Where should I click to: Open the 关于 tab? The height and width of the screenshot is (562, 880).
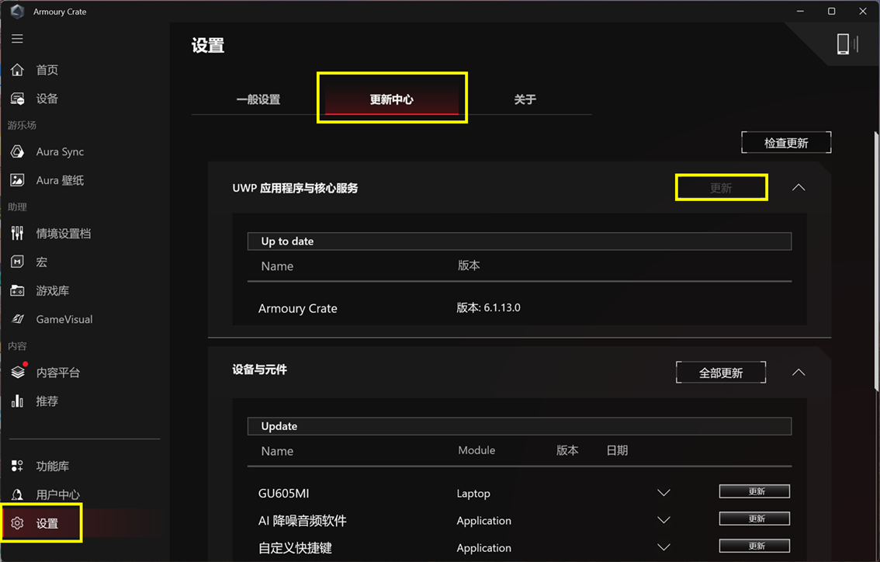(x=525, y=99)
